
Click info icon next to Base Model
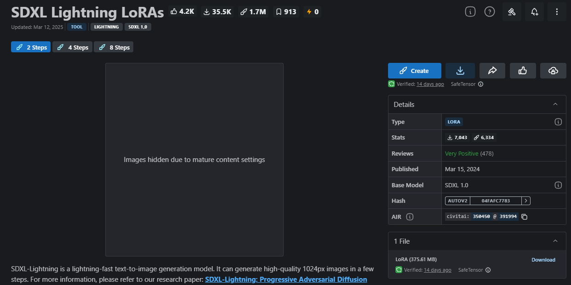pos(558,185)
